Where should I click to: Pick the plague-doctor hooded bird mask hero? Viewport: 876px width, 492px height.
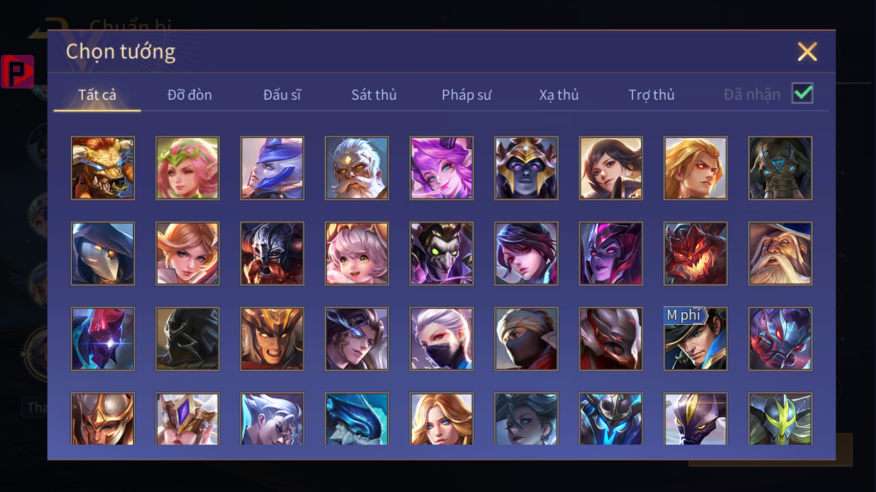tap(102, 254)
